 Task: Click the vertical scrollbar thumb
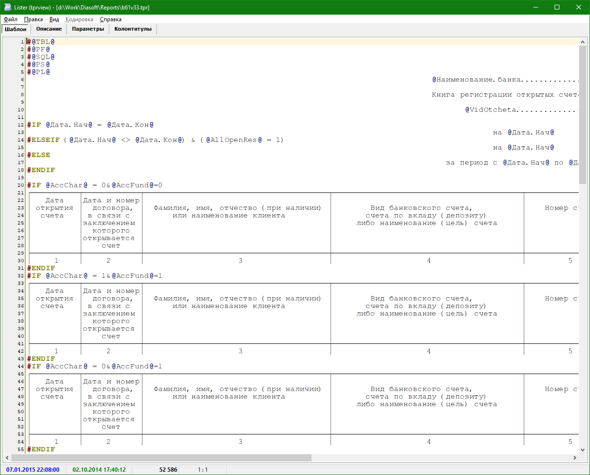click(582, 113)
